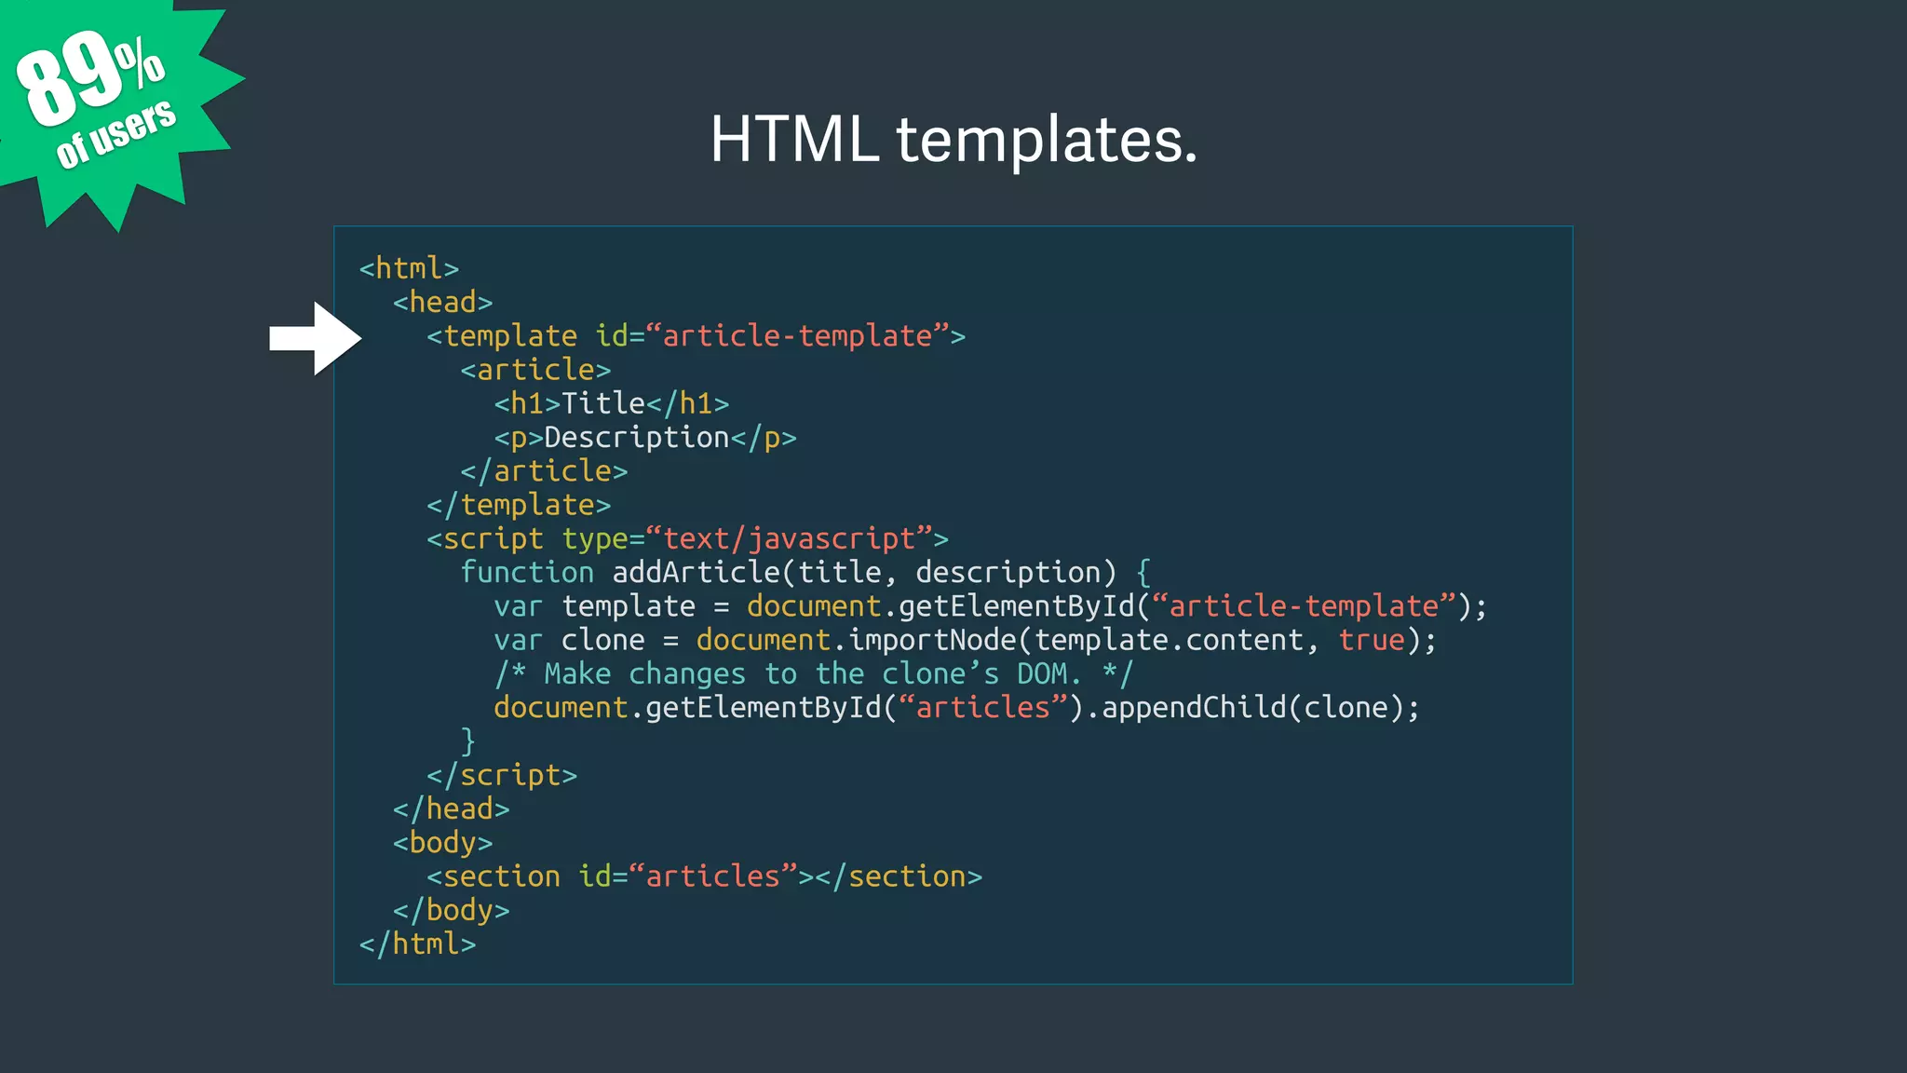Click the closing template tag
The height and width of the screenshot is (1073, 1907).
click(x=519, y=505)
